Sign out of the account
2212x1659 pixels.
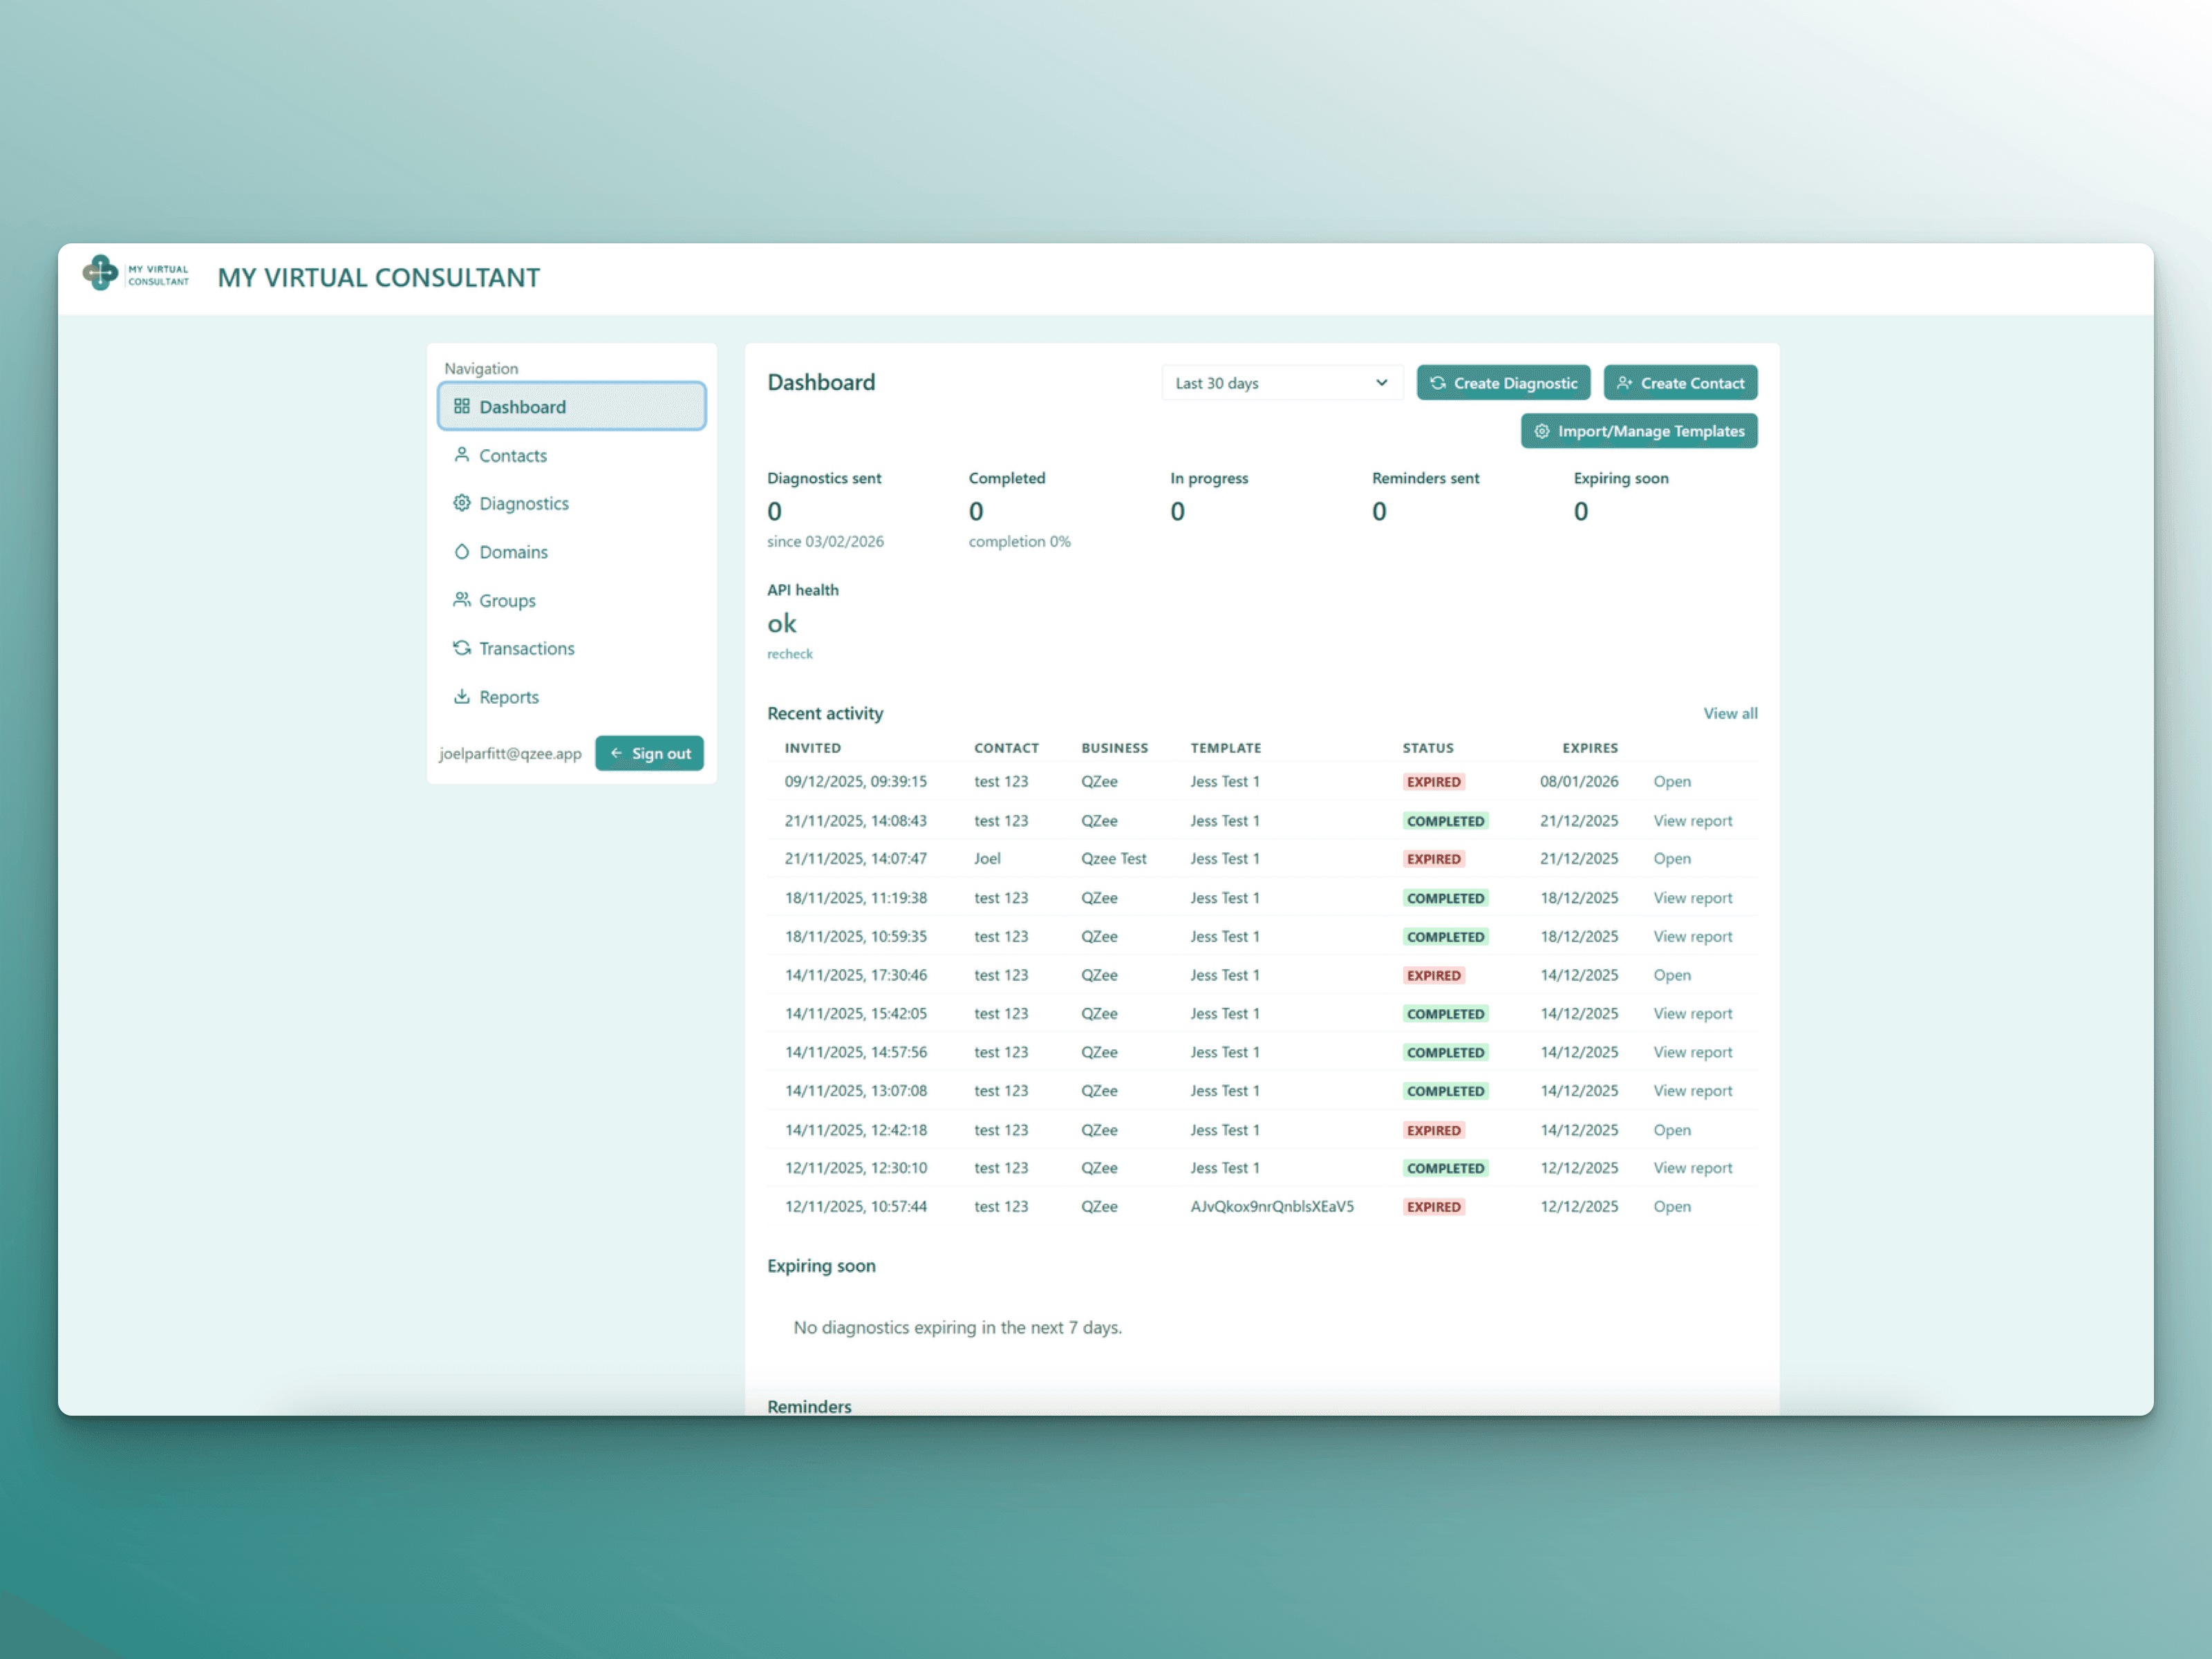click(x=649, y=754)
